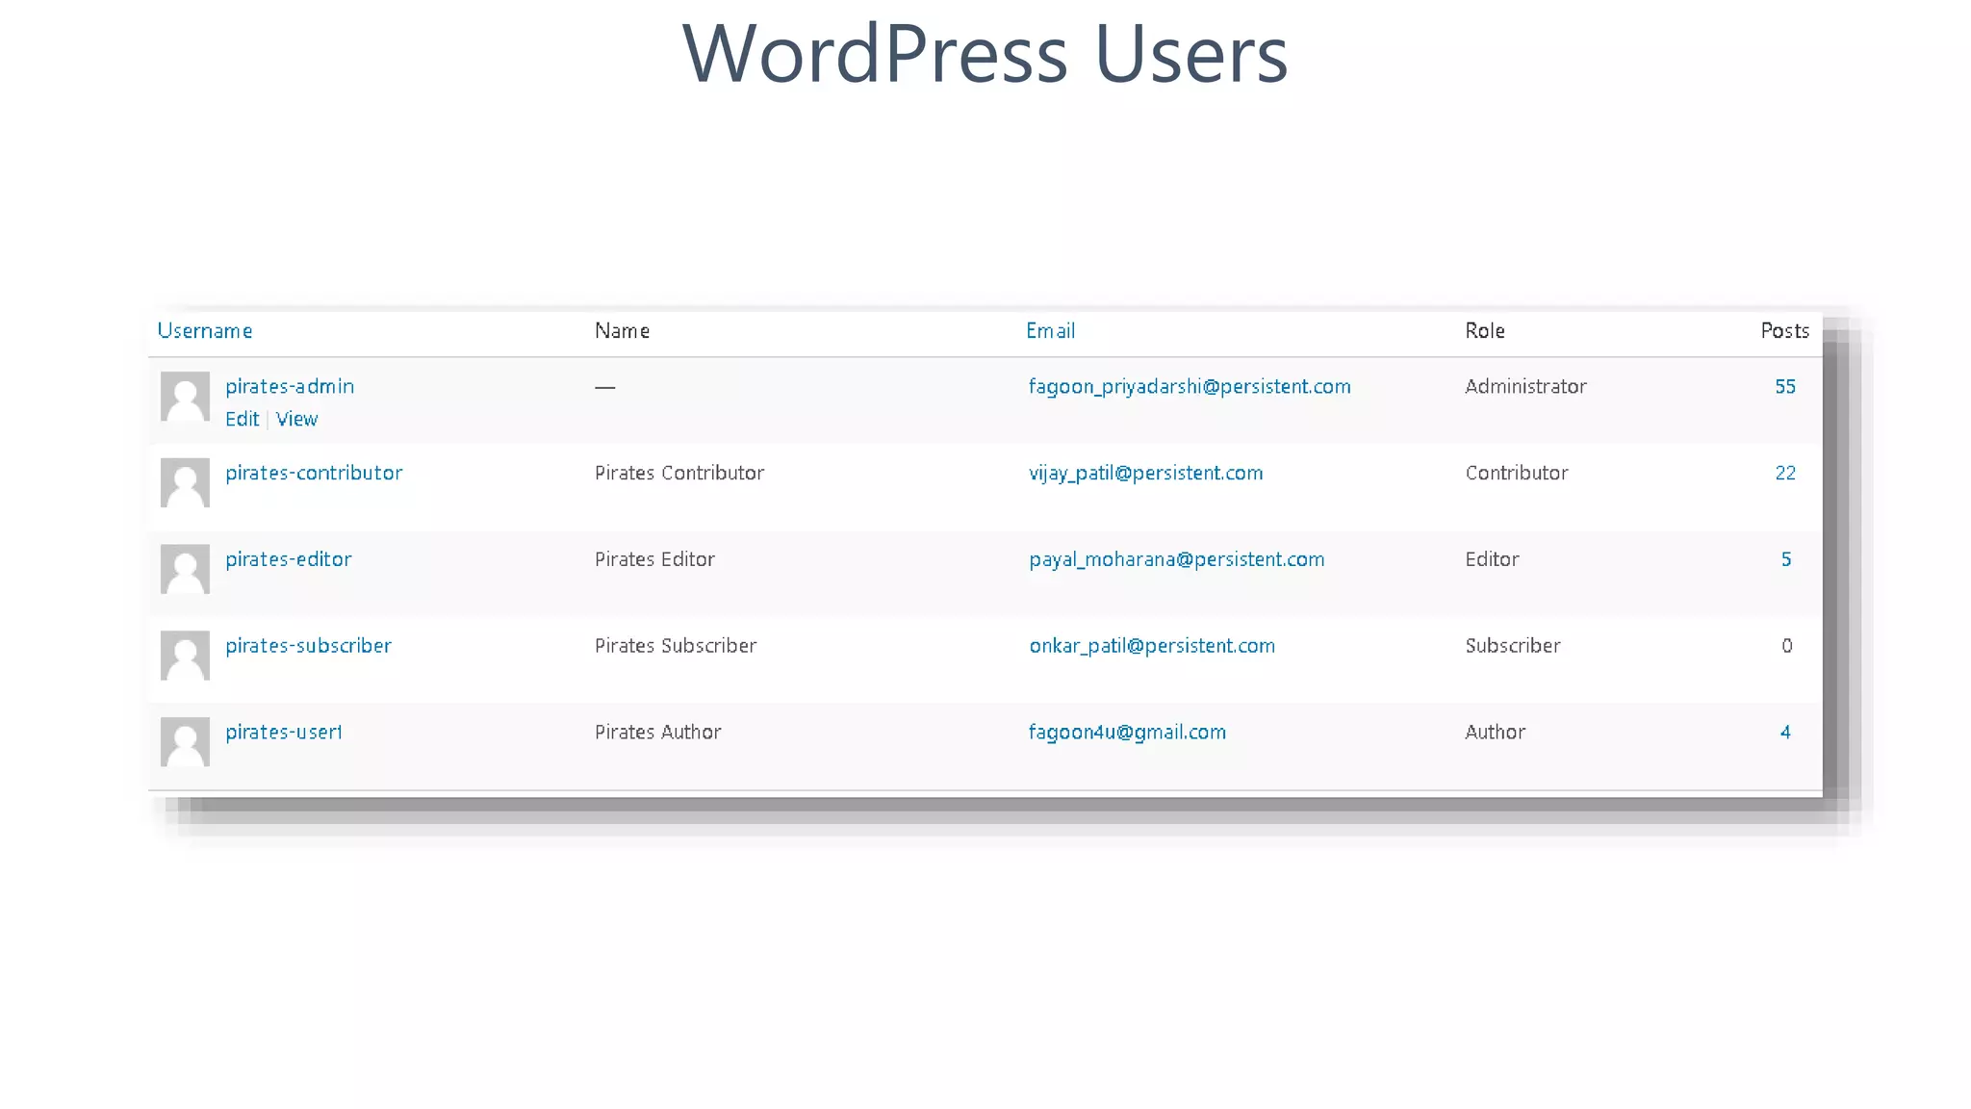Click the Administrator role cell
Screen dimensions: 1971x1109
point(1525,387)
